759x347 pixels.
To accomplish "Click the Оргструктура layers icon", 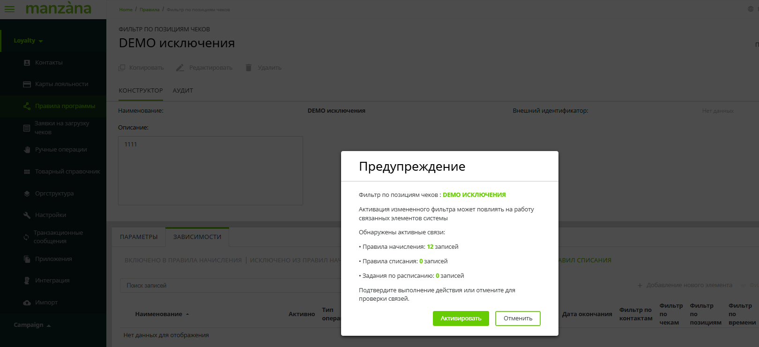I will pyautogui.click(x=27, y=194).
